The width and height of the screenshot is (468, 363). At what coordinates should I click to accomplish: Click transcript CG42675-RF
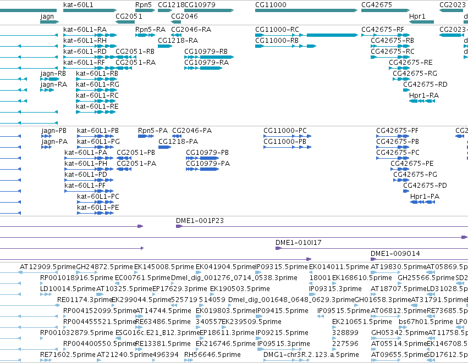point(386,35)
